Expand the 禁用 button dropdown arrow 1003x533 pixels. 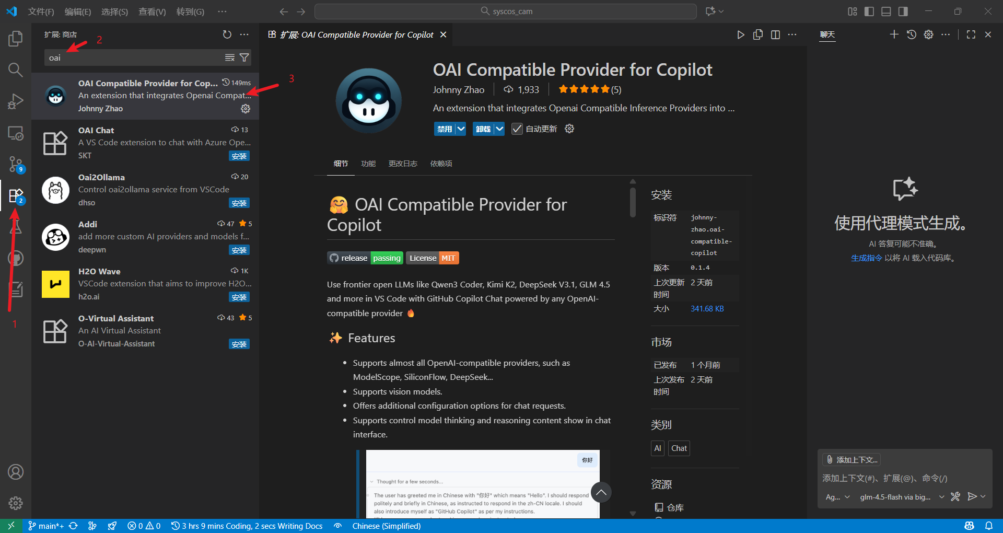[x=460, y=129]
